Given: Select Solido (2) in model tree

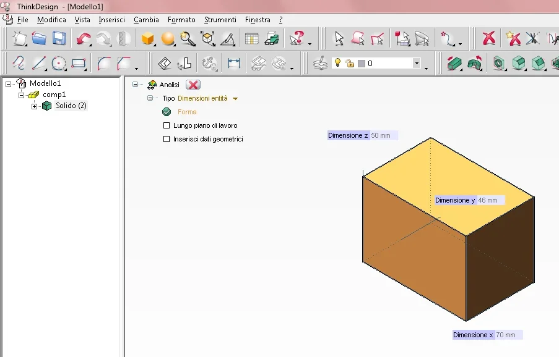Looking at the screenshot, I should (x=71, y=106).
